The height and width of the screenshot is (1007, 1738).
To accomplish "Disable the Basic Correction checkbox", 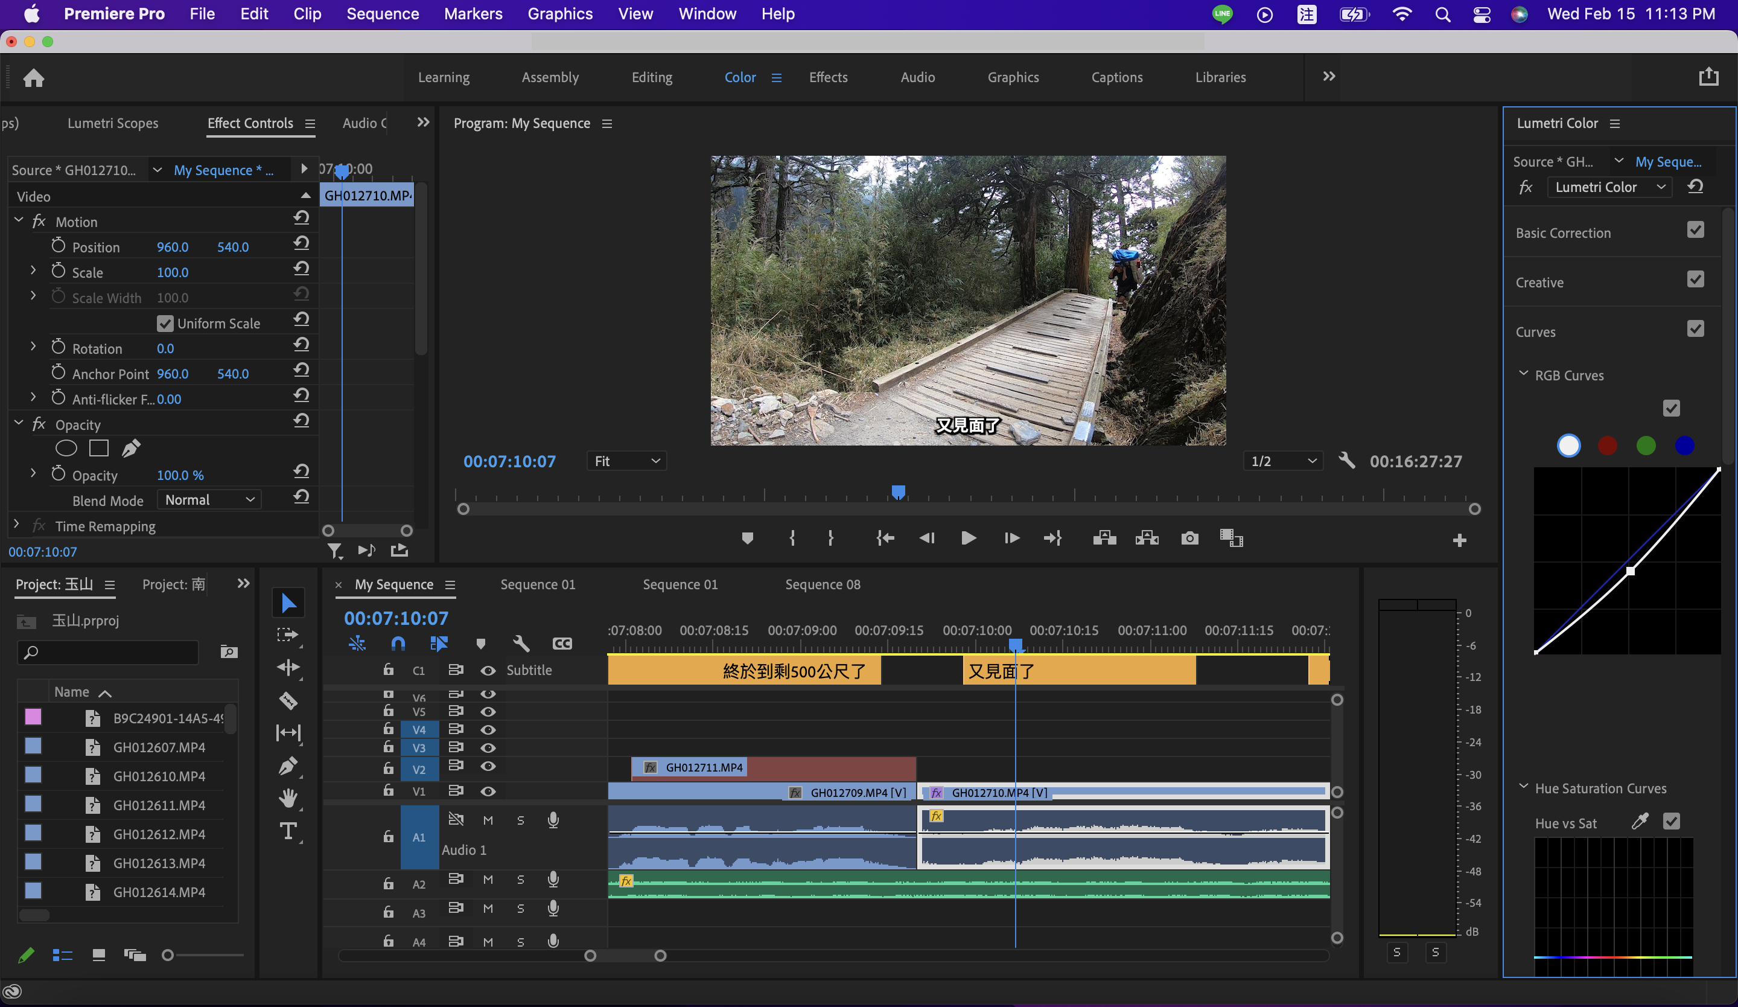I will click(1695, 231).
